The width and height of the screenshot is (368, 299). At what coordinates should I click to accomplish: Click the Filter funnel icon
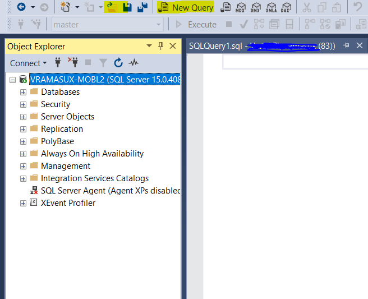pyautogui.click(x=103, y=63)
